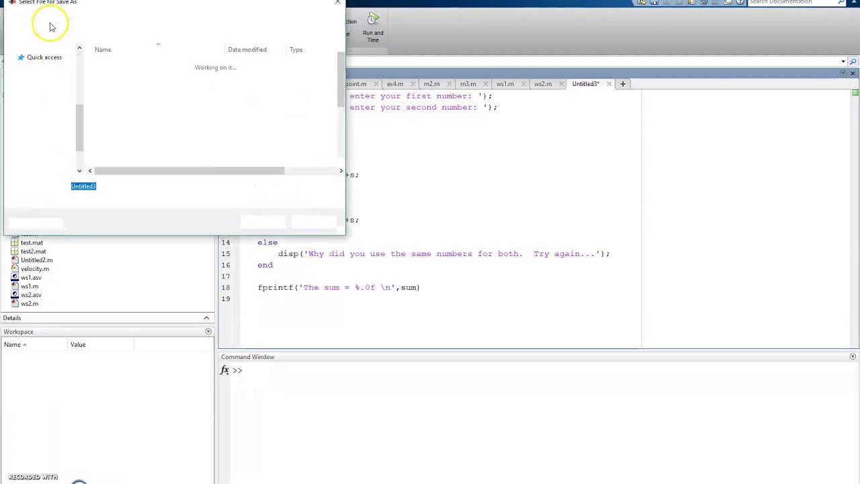Close the Untitled3* editor tab
860x484 pixels.
pyautogui.click(x=609, y=84)
